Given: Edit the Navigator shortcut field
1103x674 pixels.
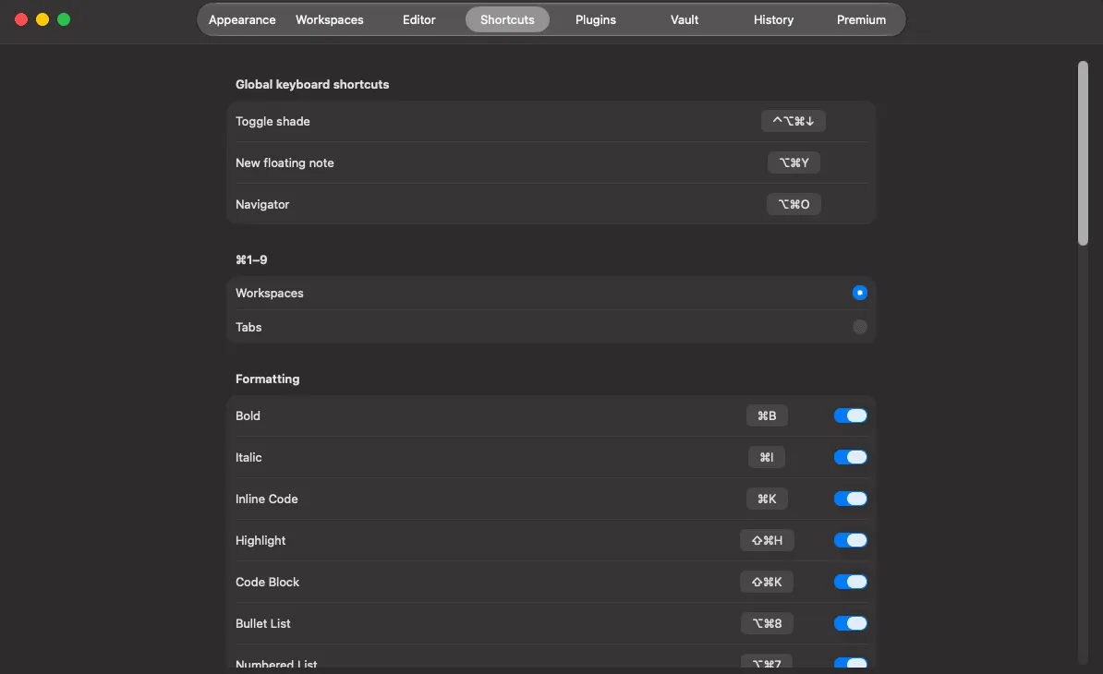Looking at the screenshot, I should pos(794,204).
